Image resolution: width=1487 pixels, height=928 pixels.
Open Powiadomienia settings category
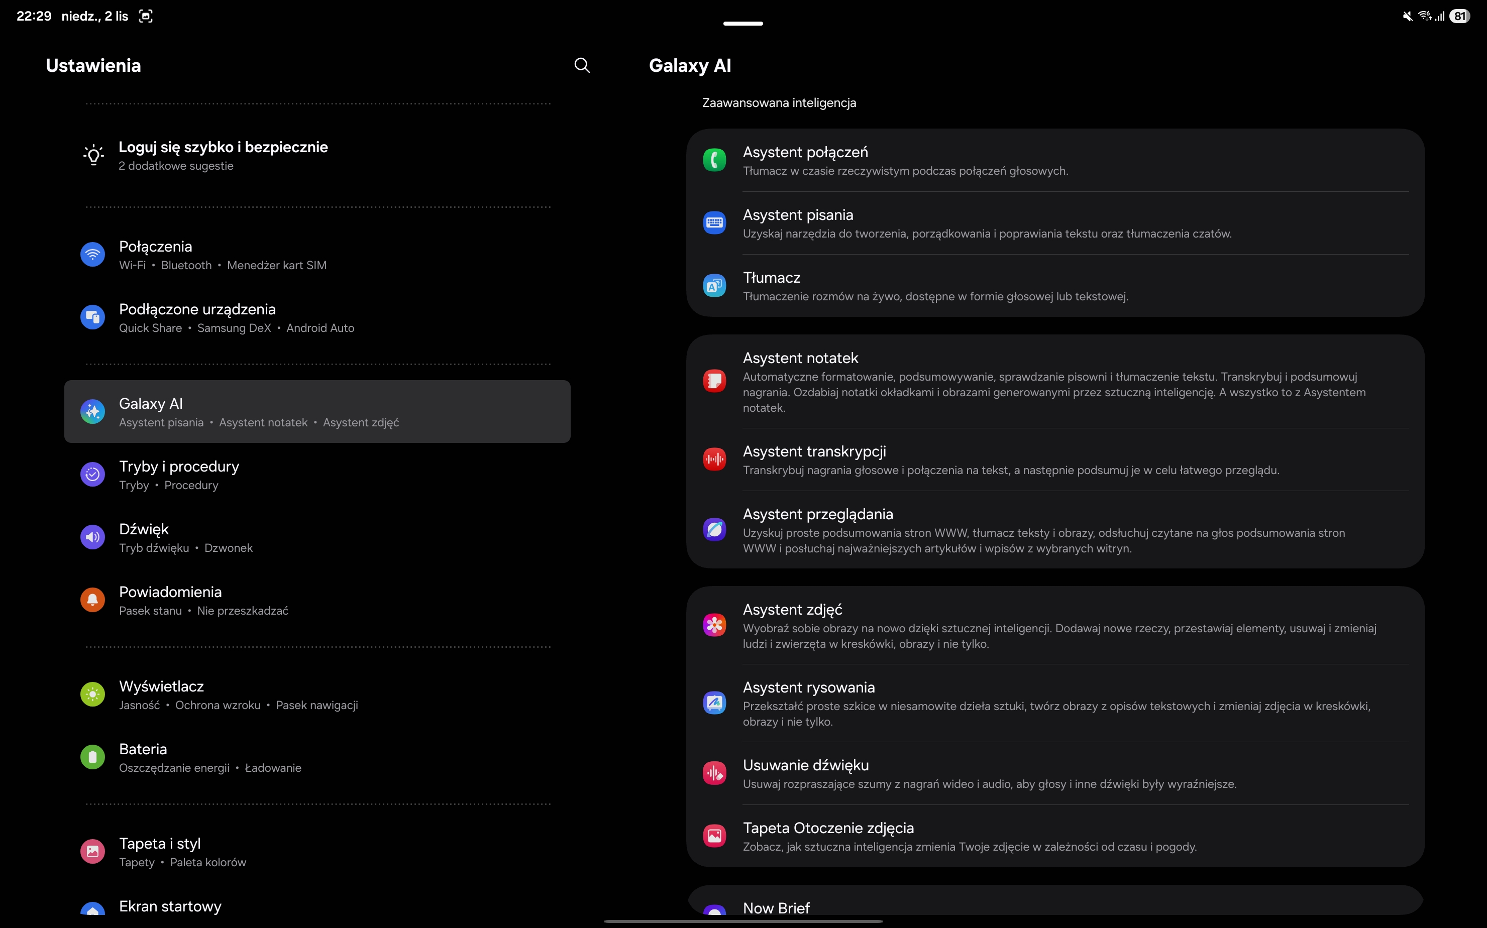pyautogui.click(x=170, y=600)
